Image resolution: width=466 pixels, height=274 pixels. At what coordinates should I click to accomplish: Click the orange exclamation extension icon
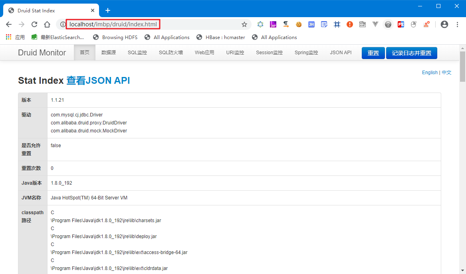[350, 24]
